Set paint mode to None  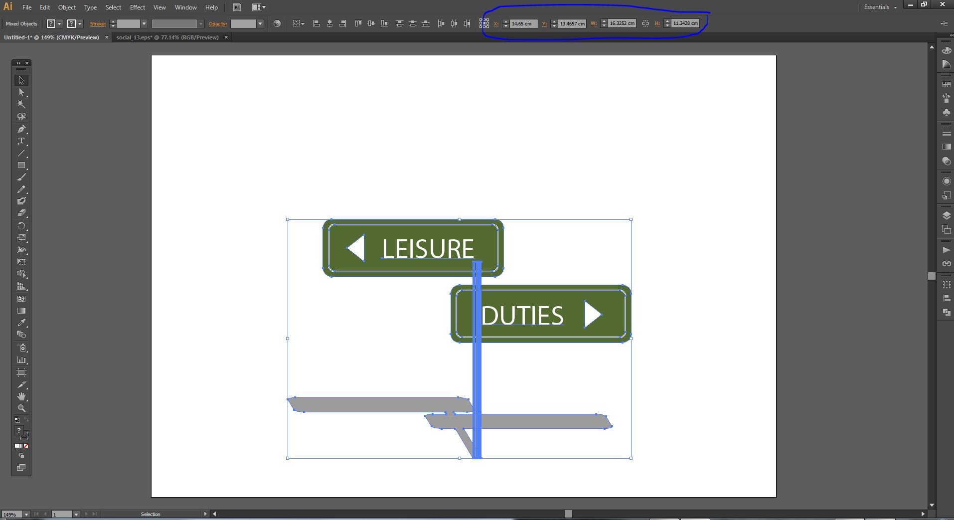[26, 446]
